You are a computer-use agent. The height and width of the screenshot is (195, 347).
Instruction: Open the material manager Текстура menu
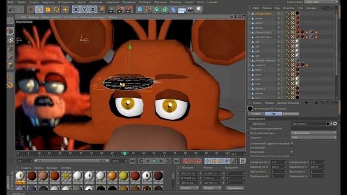click(x=66, y=168)
